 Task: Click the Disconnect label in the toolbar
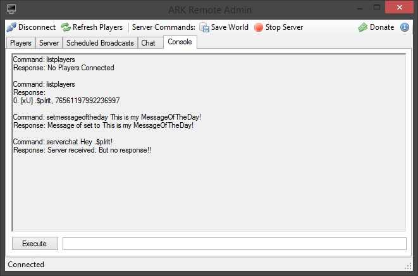37,27
